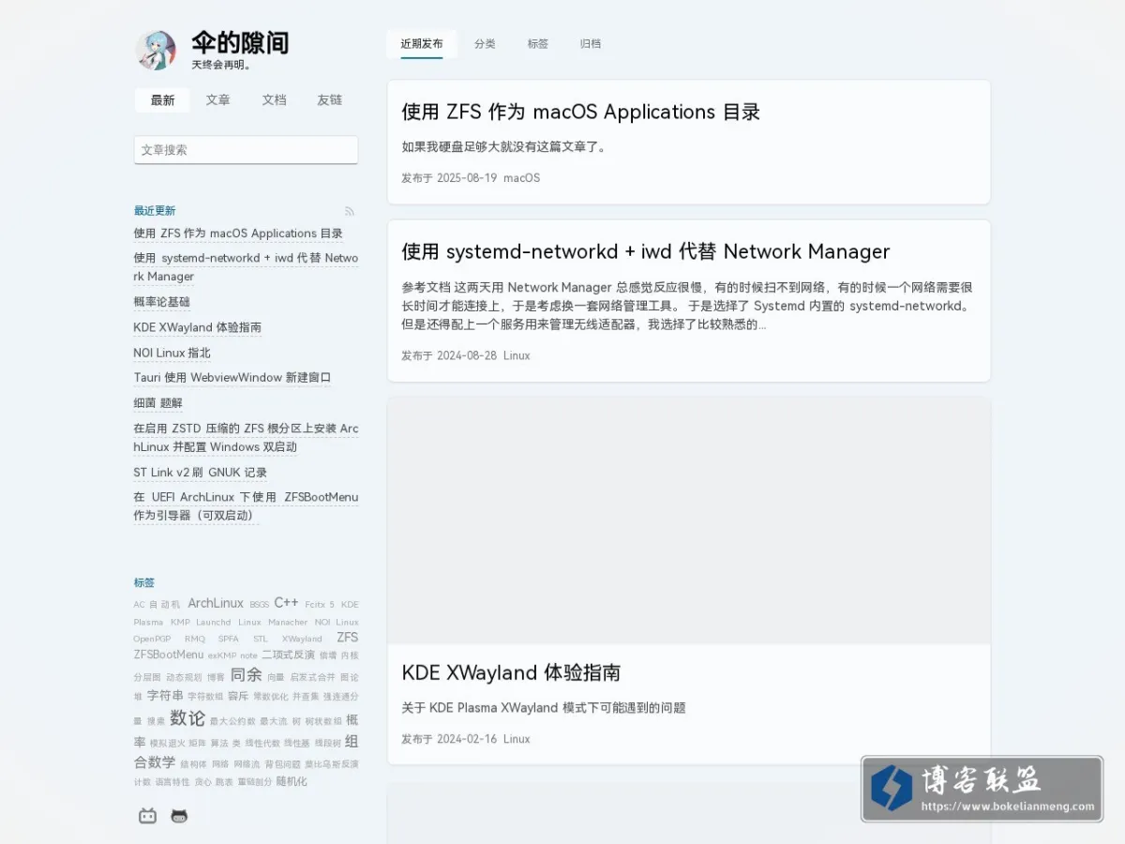This screenshot has width=1125, height=844.
Task: Open the Bilibili profile icon
Action: tap(147, 816)
